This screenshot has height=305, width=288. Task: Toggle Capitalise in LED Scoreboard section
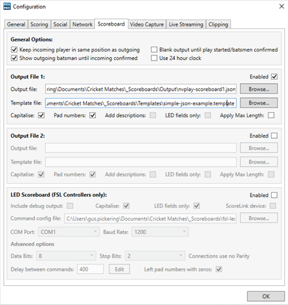(x=126, y=206)
